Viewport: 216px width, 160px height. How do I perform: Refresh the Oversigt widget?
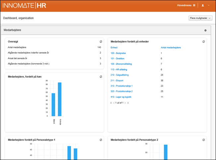(101, 42)
